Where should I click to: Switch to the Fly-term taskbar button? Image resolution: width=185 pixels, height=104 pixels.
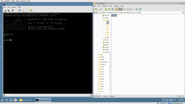[43, 100]
